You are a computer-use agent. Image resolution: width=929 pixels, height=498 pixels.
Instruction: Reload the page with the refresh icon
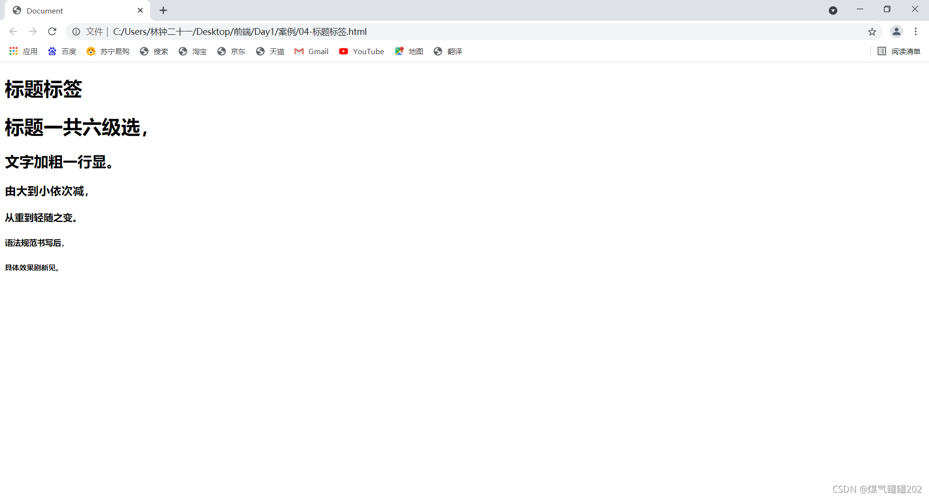pos(52,31)
